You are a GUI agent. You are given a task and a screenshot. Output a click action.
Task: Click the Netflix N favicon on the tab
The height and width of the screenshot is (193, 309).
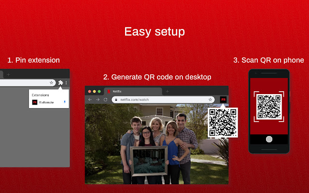tap(109, 91)
